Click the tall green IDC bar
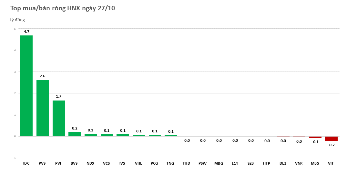 pyautogui.click(x=26, y=86)
